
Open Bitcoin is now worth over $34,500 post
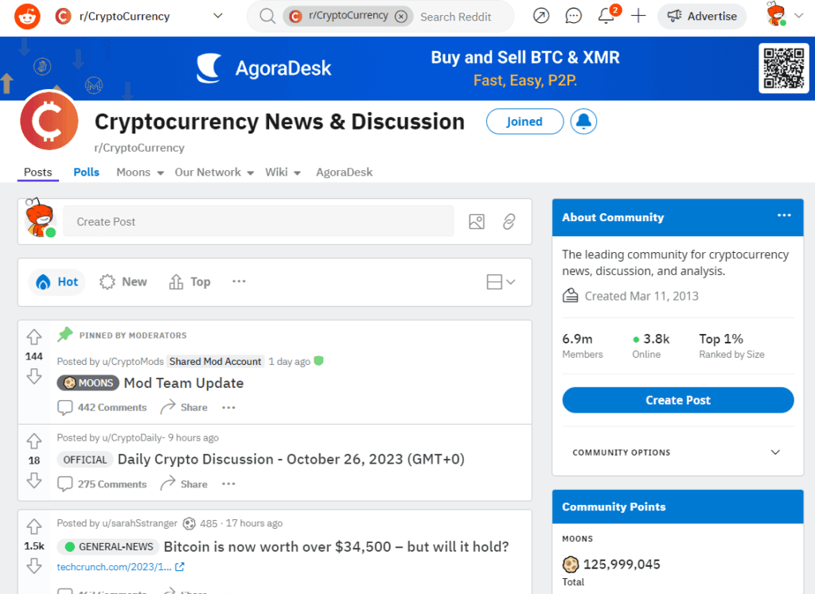(337, 547)
